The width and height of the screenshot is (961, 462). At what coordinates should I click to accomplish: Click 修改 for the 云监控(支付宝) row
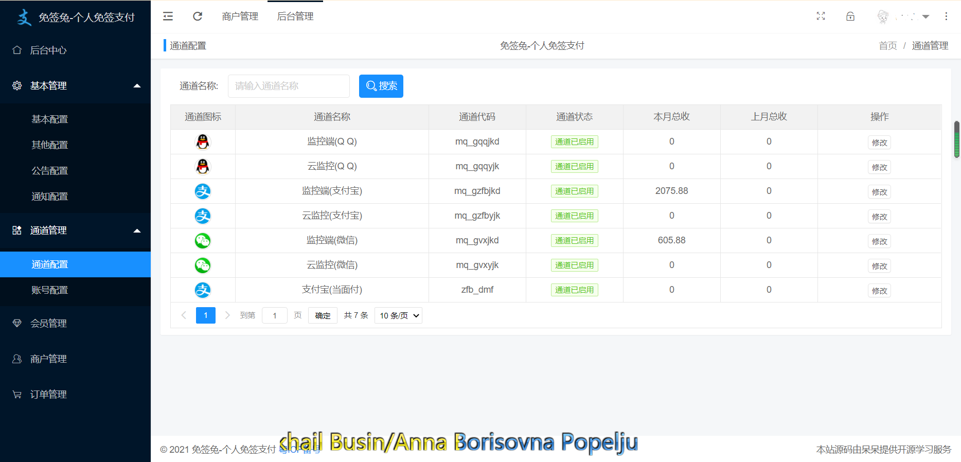(x=879, y=217)
